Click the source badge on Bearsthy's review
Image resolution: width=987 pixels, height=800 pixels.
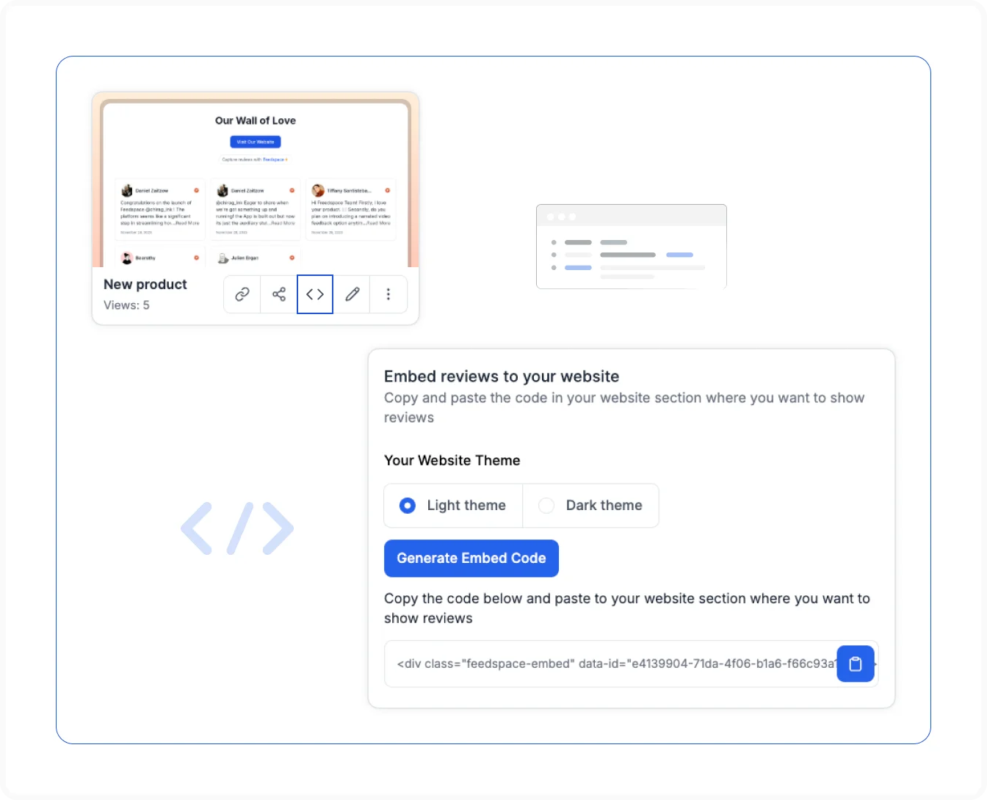[x=197, y=258]
